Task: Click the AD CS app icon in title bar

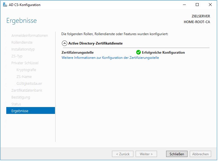Action: tap(5, 5)
